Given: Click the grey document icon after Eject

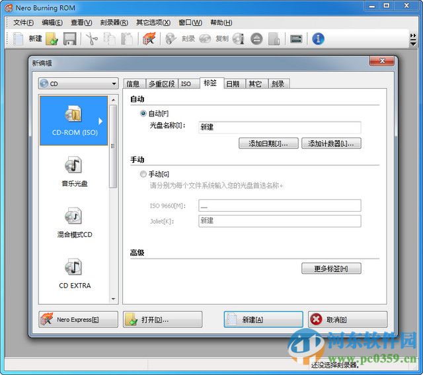Looking at the screenshot, I should tap(274, 39).
